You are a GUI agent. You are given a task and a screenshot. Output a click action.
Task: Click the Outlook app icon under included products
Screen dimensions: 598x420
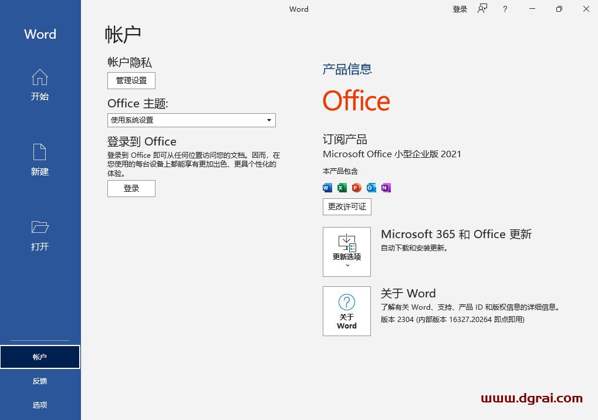tap(371, 188)
